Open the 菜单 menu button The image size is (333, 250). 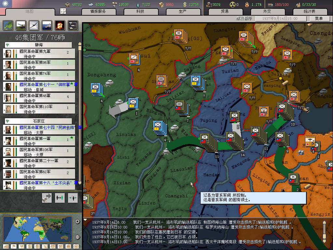[318, 19]
